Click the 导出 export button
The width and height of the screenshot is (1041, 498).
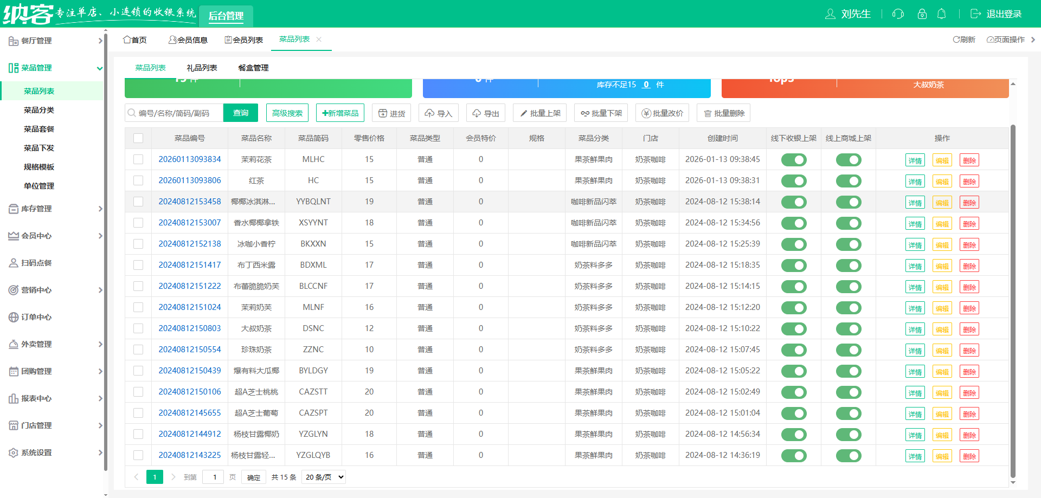click(x=486, y=113)
